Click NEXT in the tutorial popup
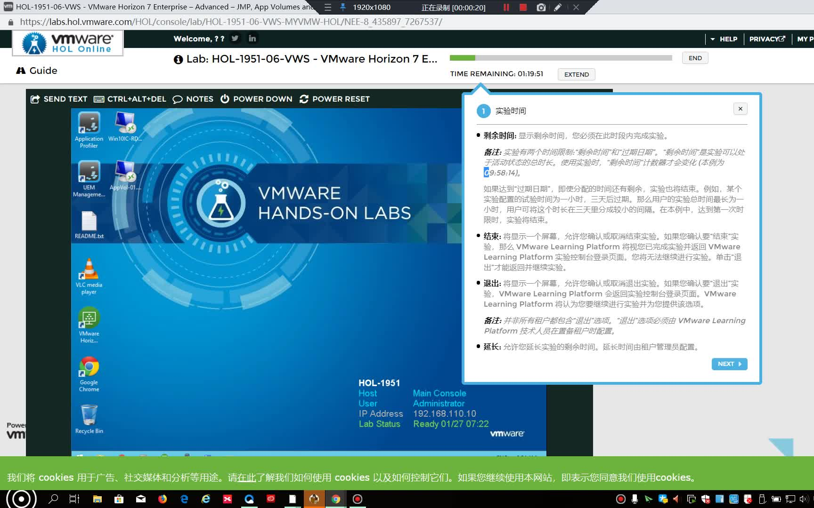The height and width of the screenshot is (508, 814). click(729, 364)
